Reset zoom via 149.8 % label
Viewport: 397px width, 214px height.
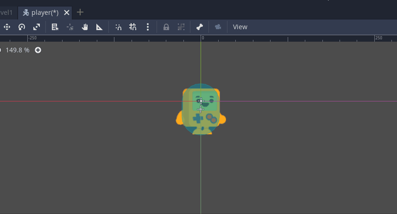pyautogui.click(x=18, y=50)
